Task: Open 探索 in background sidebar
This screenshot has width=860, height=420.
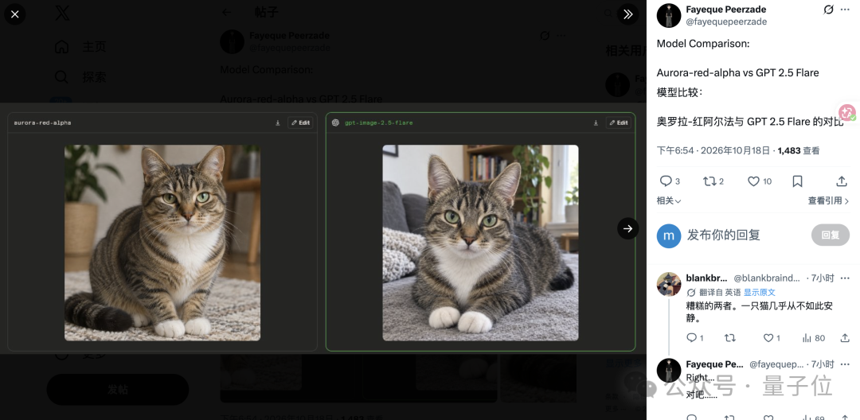Action: click(x=80, y=77)
